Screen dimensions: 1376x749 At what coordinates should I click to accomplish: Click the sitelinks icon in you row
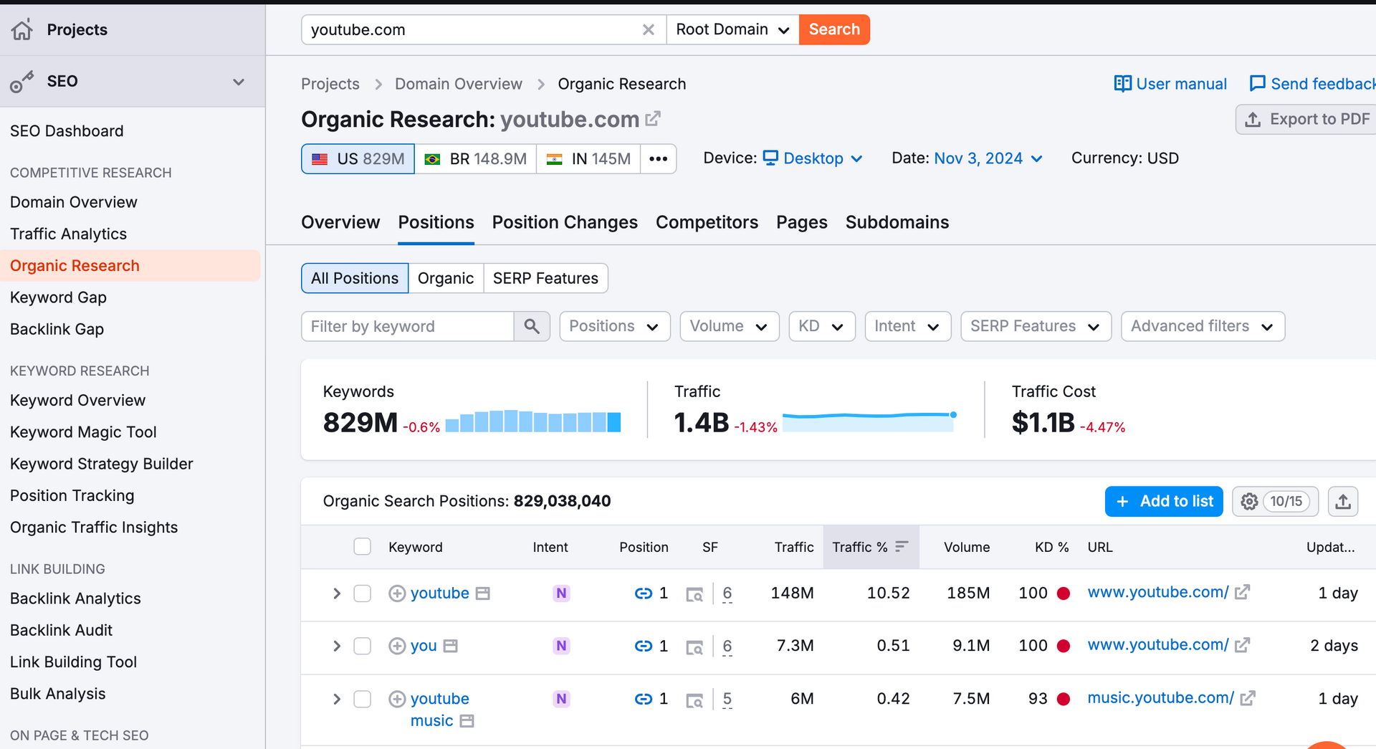pyautogui.click(x=643, y=646)
